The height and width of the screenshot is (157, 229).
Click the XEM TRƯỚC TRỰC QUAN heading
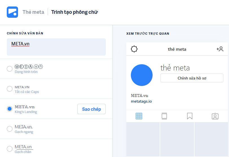click(148, 34)
